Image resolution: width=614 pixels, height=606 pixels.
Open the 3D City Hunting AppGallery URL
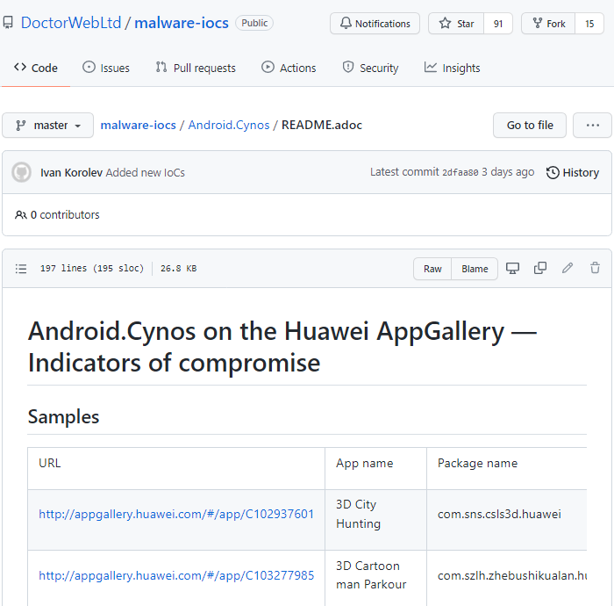click(x=176, y=515)
